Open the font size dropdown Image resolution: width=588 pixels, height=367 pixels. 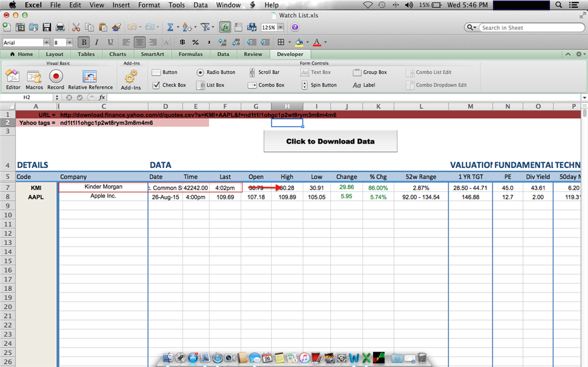[x=69, y=42]
